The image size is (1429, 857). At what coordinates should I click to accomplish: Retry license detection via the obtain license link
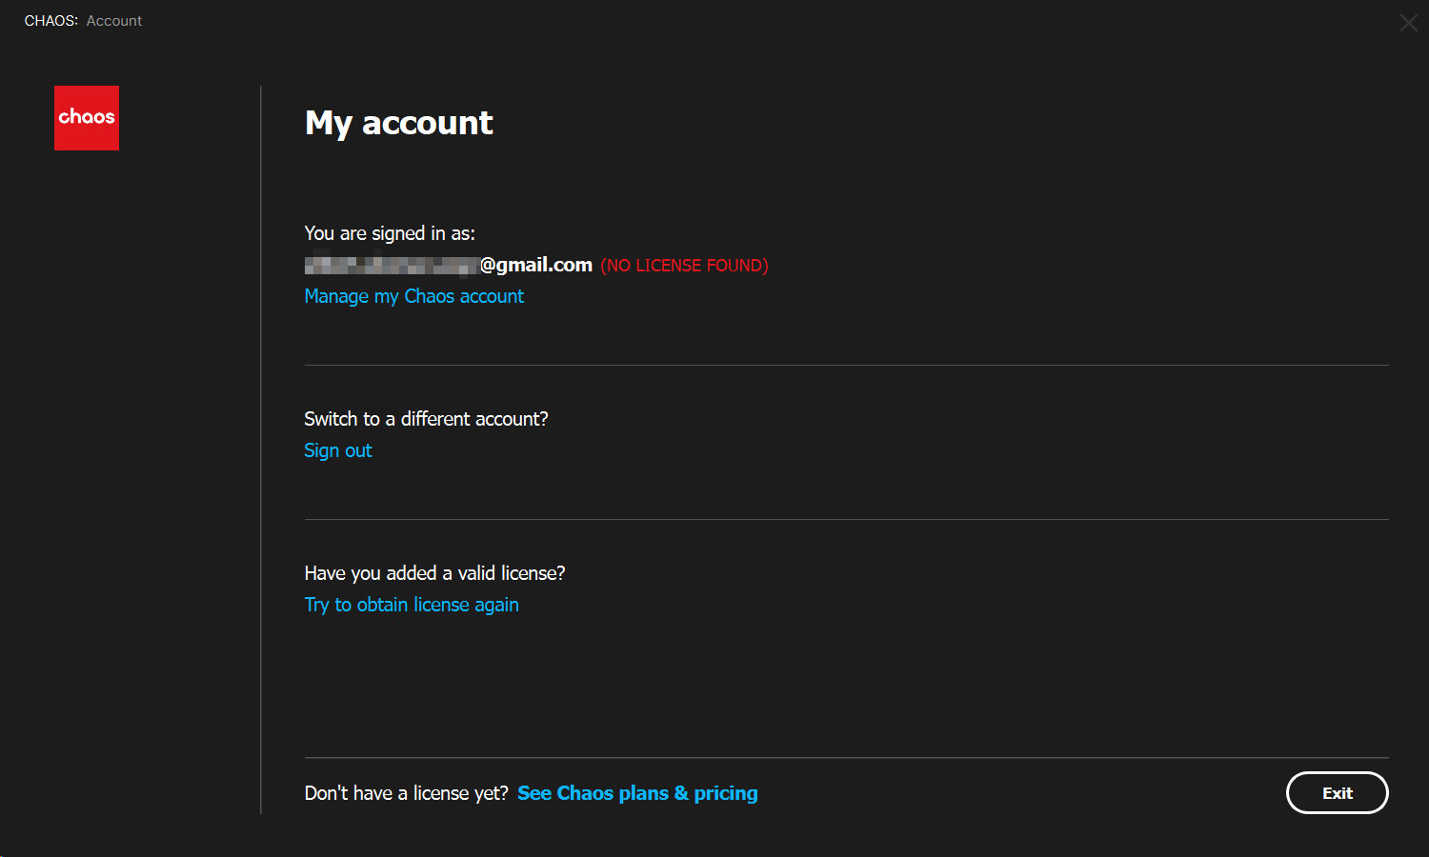click(x=412, y=605)
